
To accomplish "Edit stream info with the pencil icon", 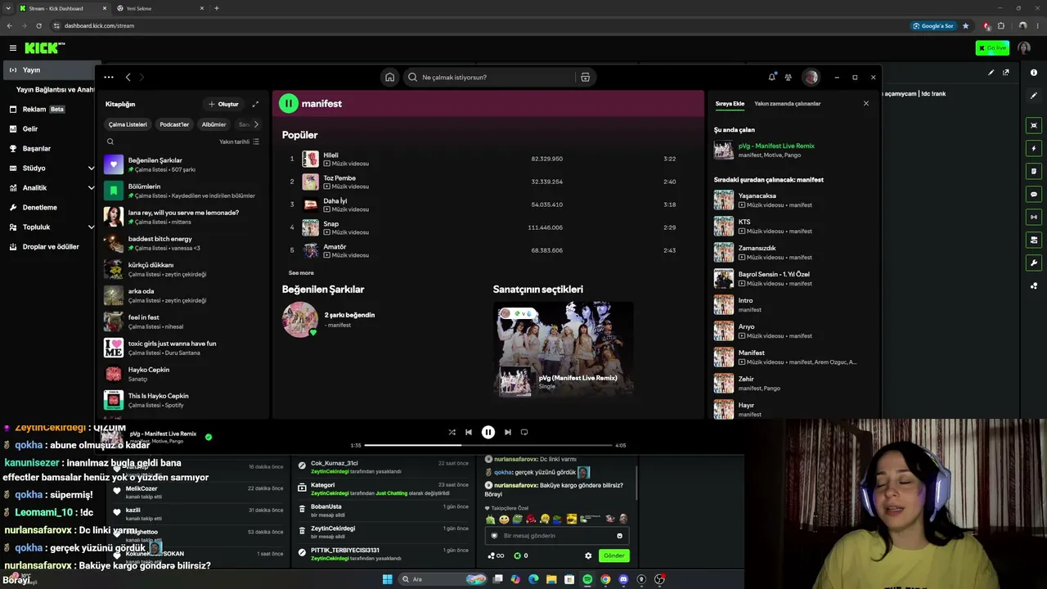I will (991, 72).
